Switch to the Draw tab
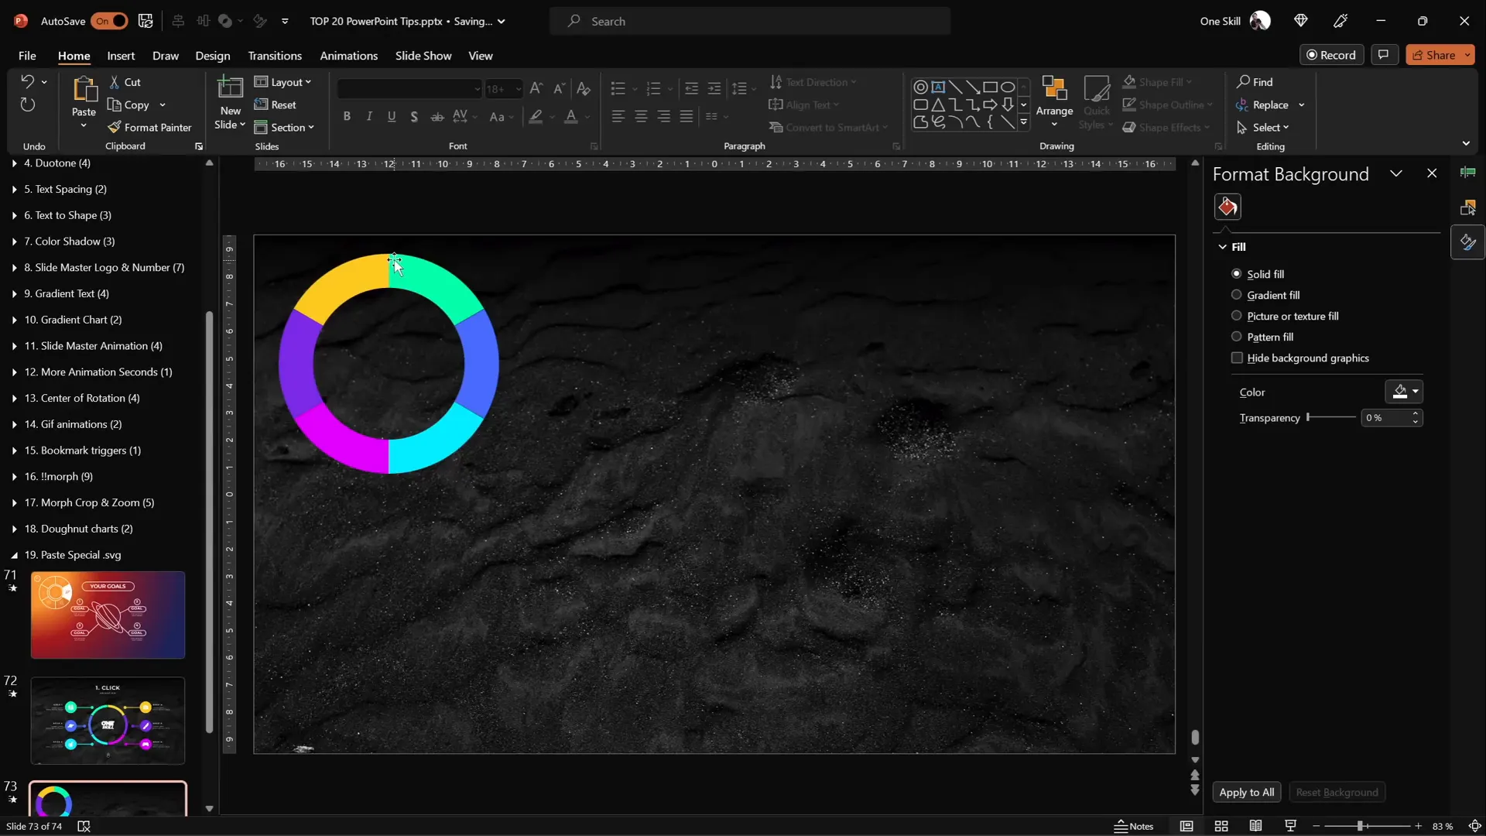 pyautogui.click(x=166, y=55)
